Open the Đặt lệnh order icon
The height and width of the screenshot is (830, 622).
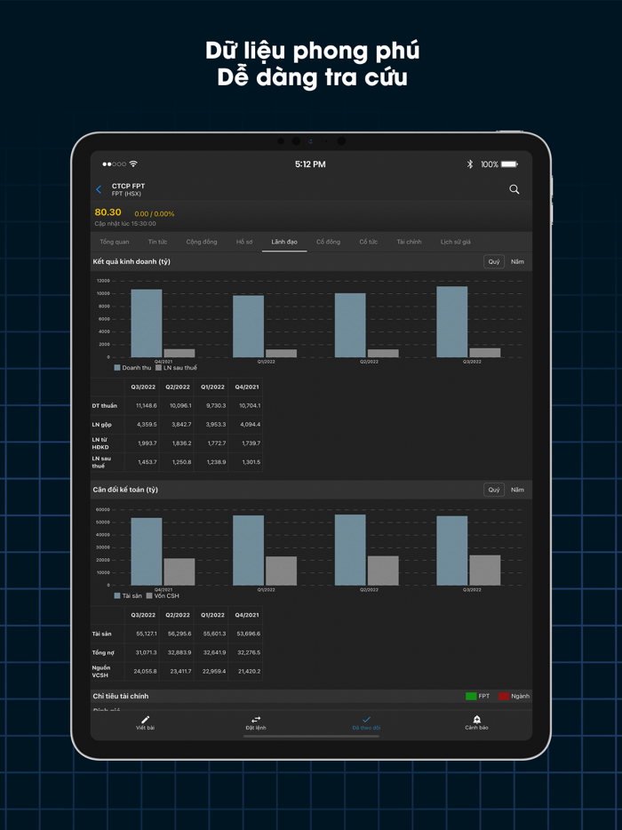256,720
